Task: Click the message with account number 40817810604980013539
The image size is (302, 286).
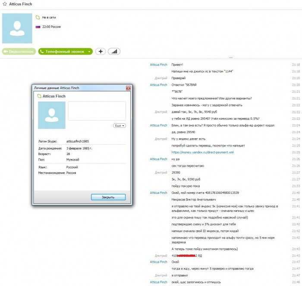Action: pos(205,193)
